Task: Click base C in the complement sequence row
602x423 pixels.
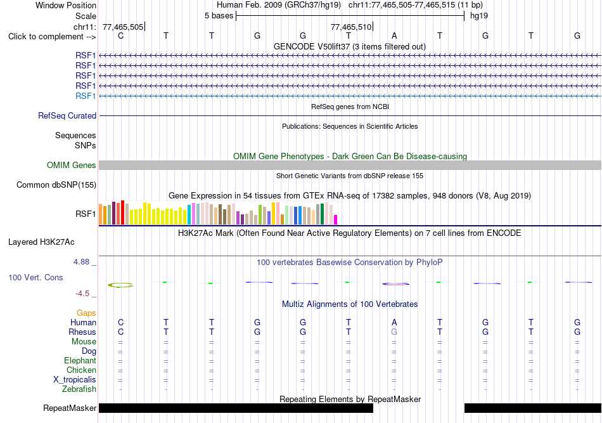Action: click(120, 36)
